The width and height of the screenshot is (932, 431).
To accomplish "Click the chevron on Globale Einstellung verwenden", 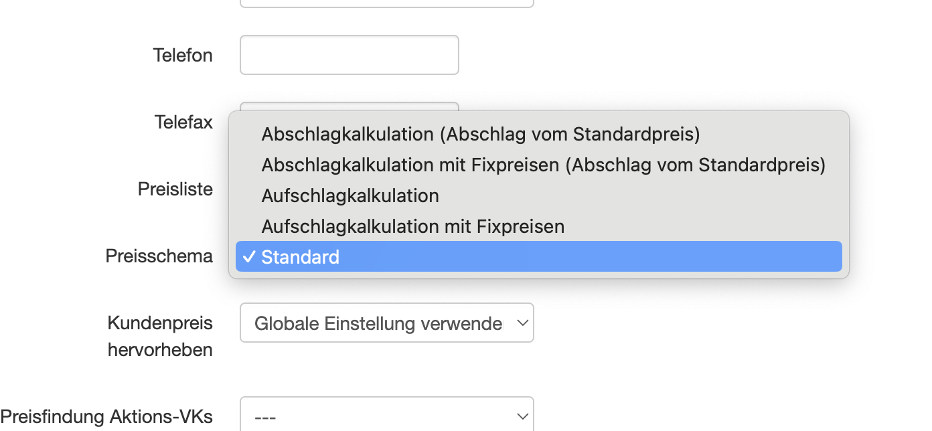I will click(522, 323).
